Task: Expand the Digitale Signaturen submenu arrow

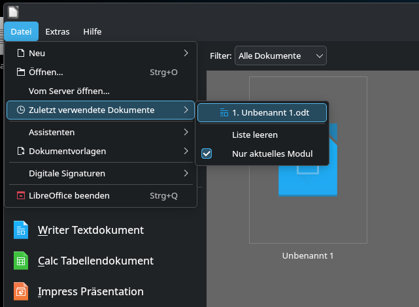Action: pos(186,173)
